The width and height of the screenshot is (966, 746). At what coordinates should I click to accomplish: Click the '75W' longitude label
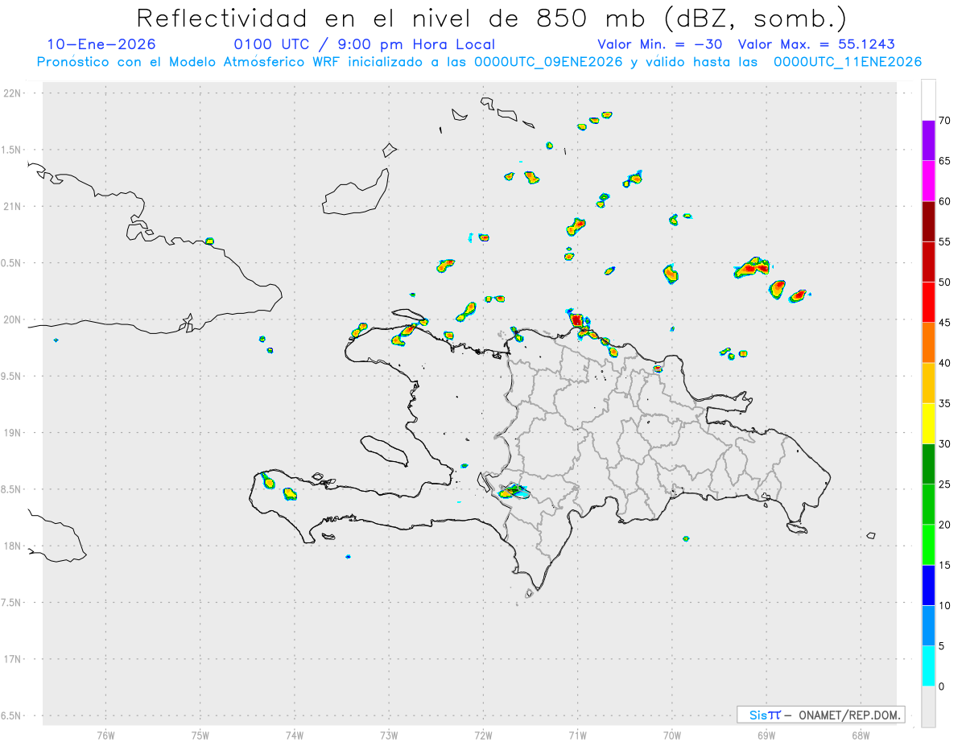200,735
